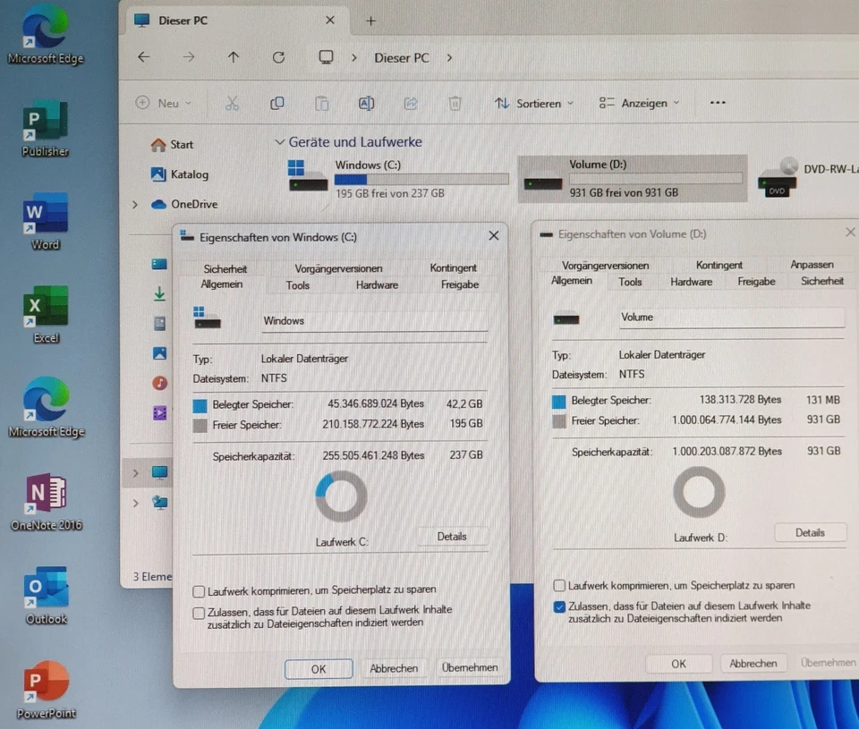Collapse the Geräte und Laufwerke section

pos(280,141)
